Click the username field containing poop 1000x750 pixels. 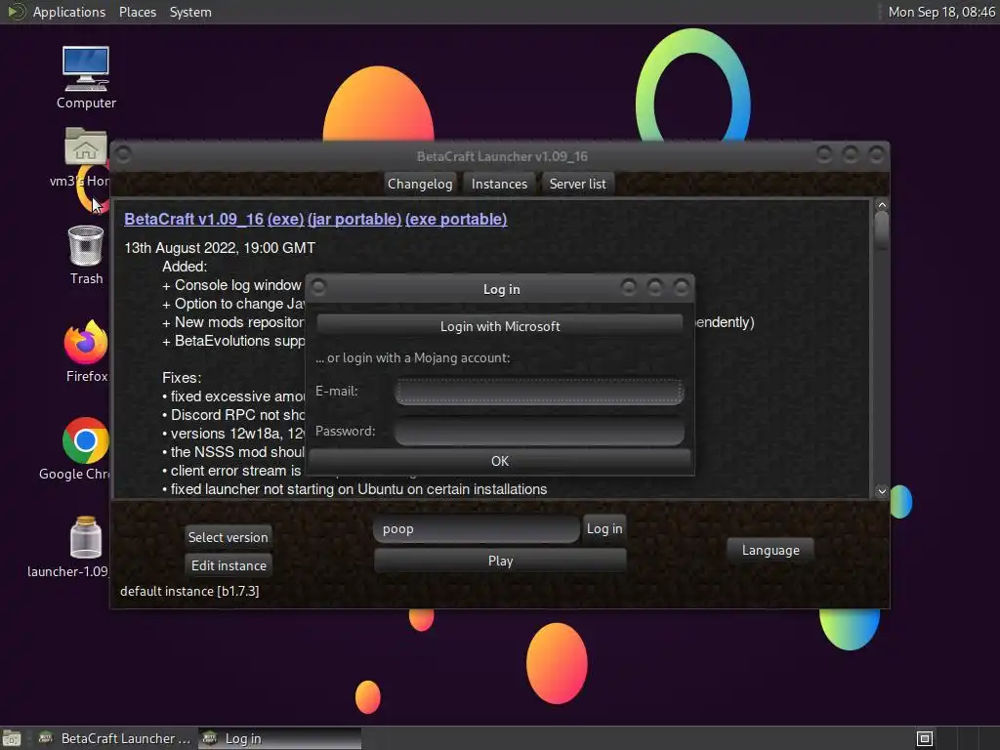[x=477, y=528]
